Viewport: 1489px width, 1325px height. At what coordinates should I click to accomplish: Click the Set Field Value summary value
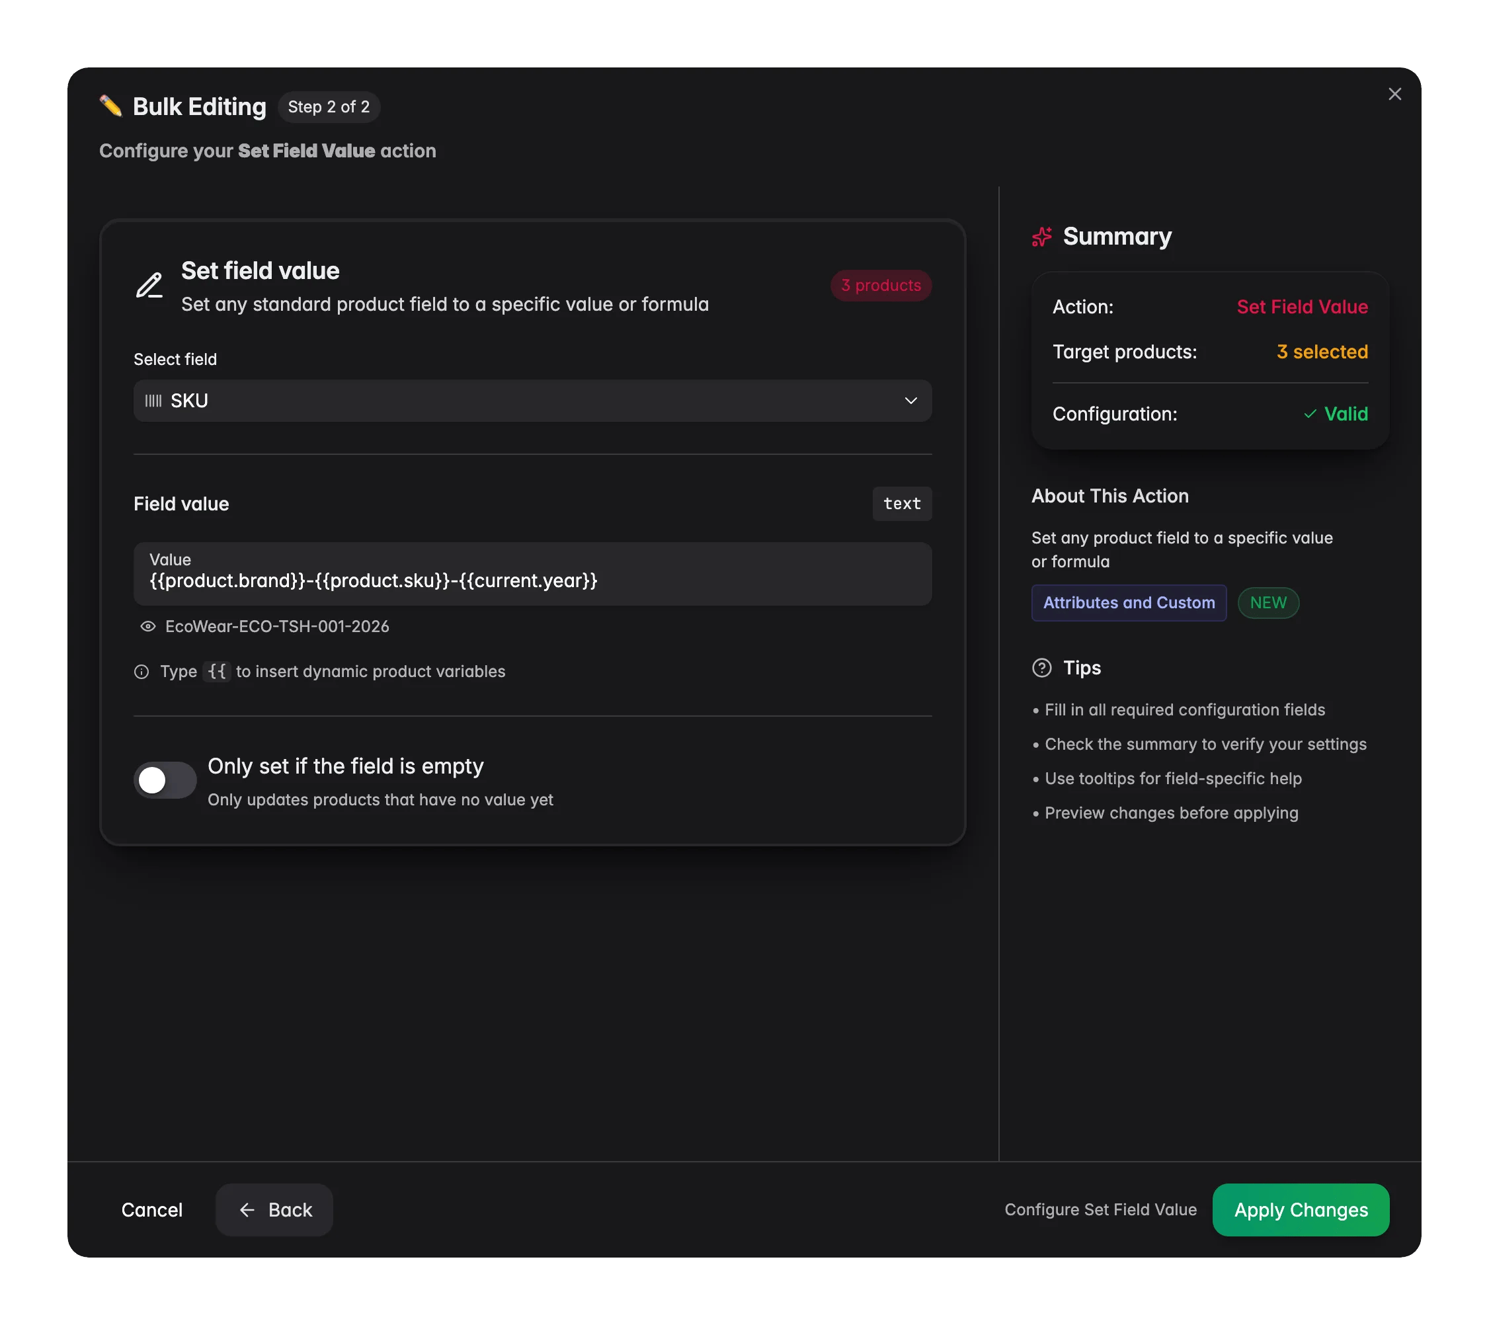click(x=1302, y=307)
